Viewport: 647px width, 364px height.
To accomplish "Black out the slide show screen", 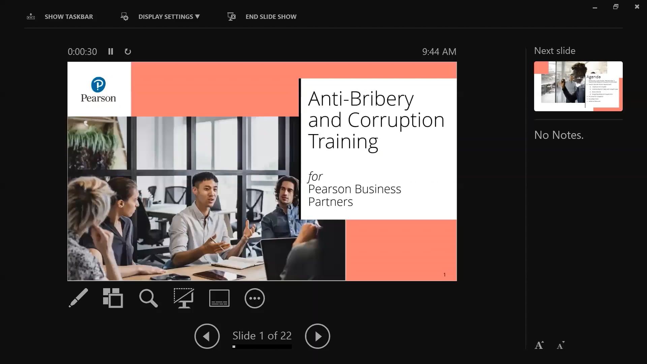I will pos(184,298).
